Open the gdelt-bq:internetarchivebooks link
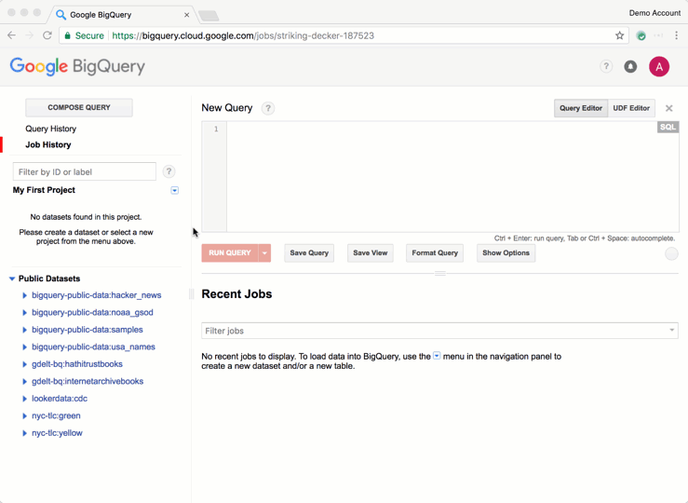 (x=88, y=381)
